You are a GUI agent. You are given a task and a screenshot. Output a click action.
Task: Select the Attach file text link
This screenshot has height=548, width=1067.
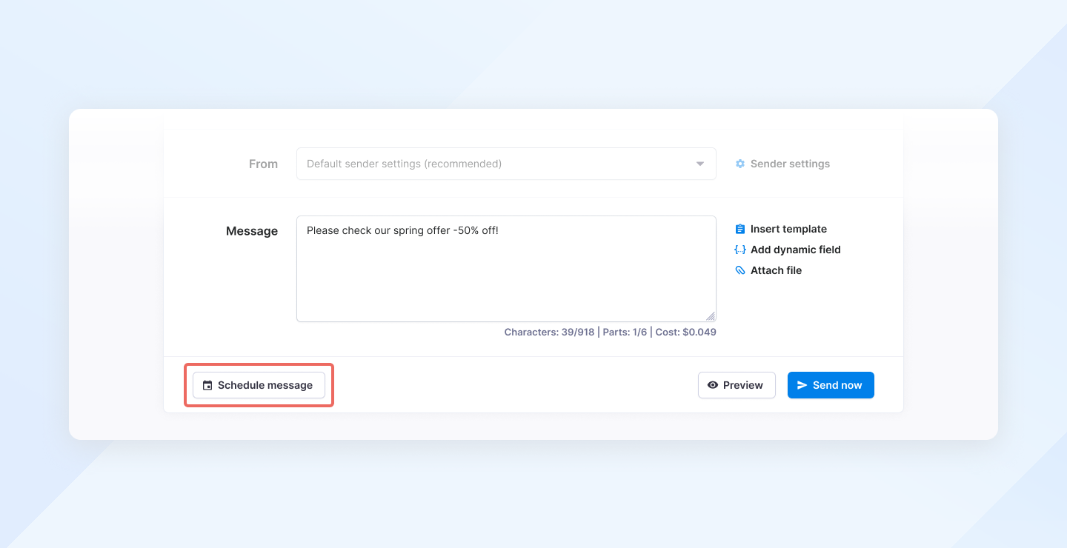[776, 271]
